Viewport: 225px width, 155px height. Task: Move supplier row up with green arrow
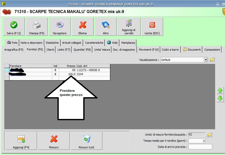(220, 91)
